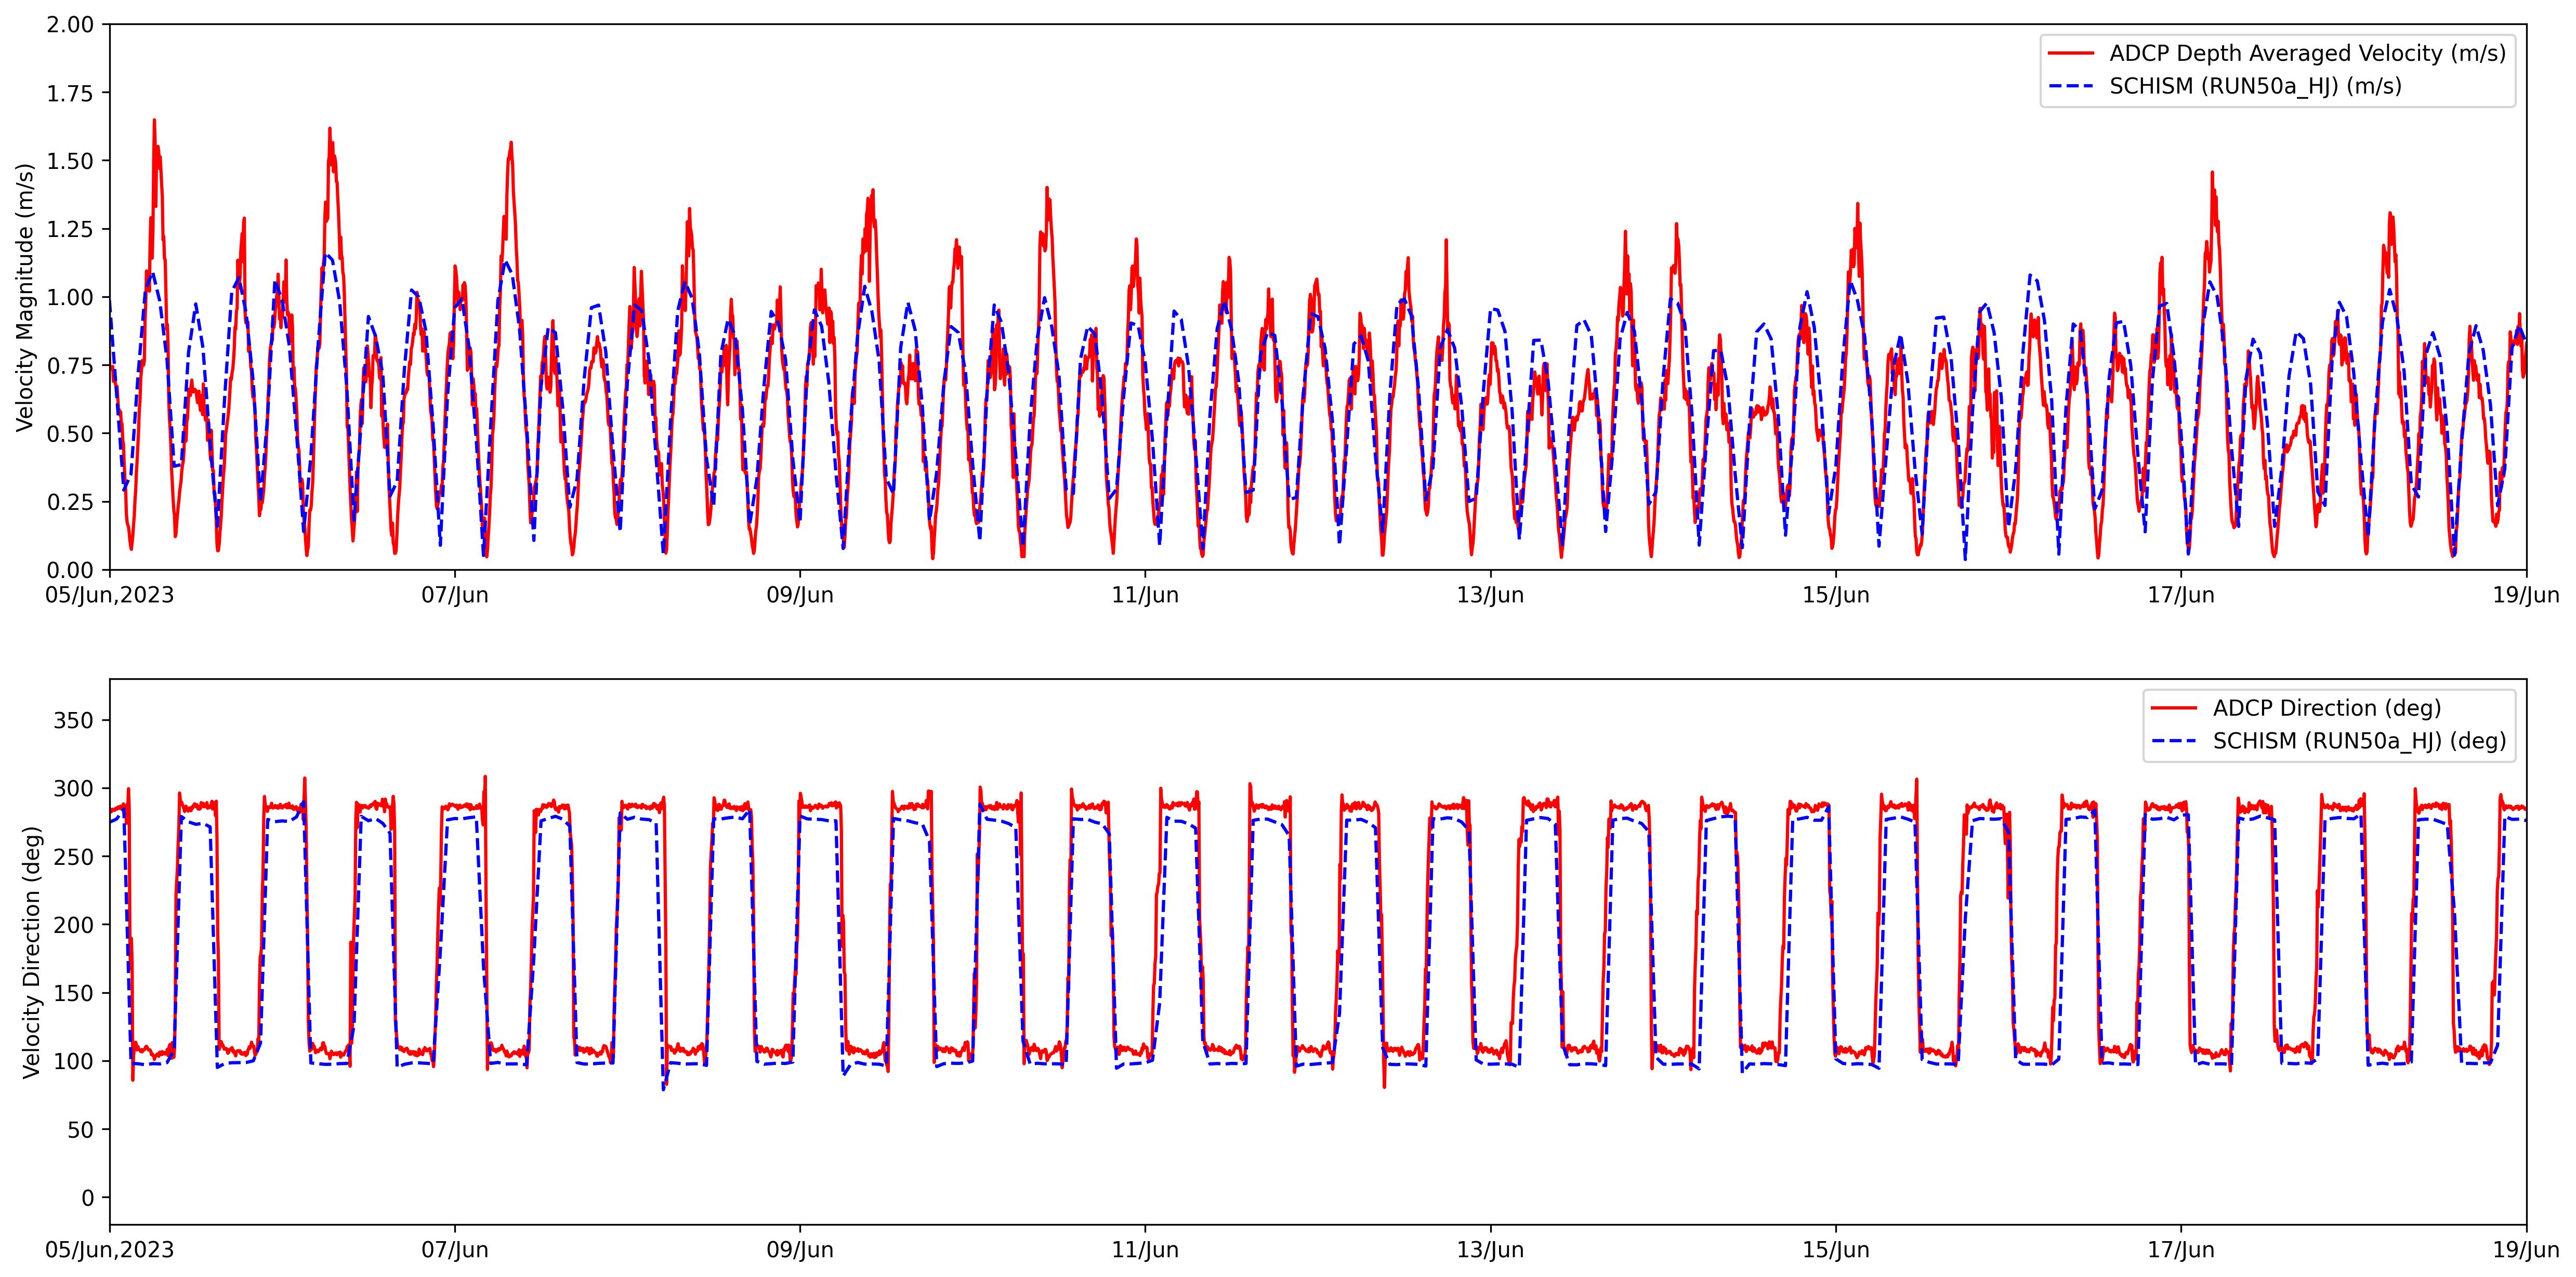Click the 05/Jun,2023 tick label under top plot

[109, 595]
